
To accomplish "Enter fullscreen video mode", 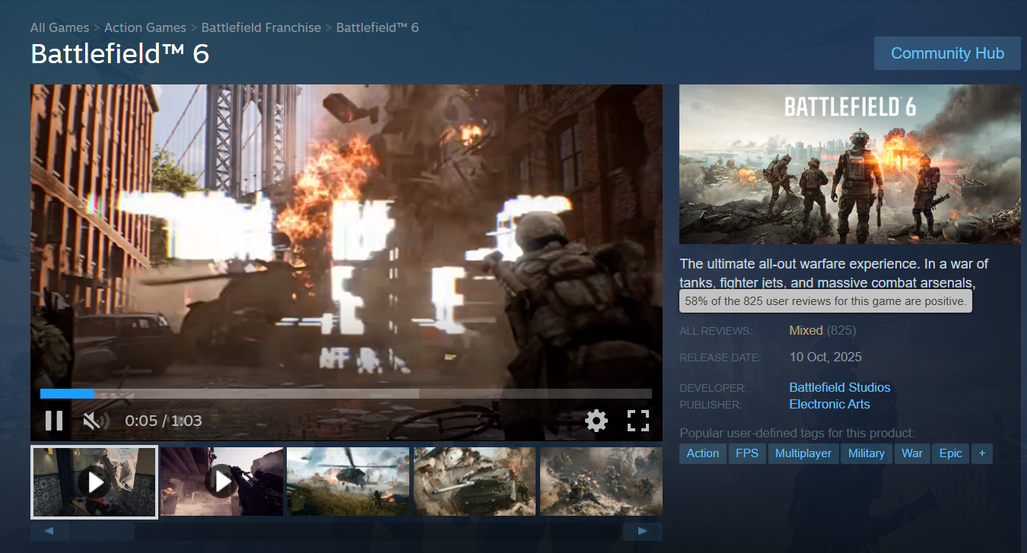I will point(638,421).
